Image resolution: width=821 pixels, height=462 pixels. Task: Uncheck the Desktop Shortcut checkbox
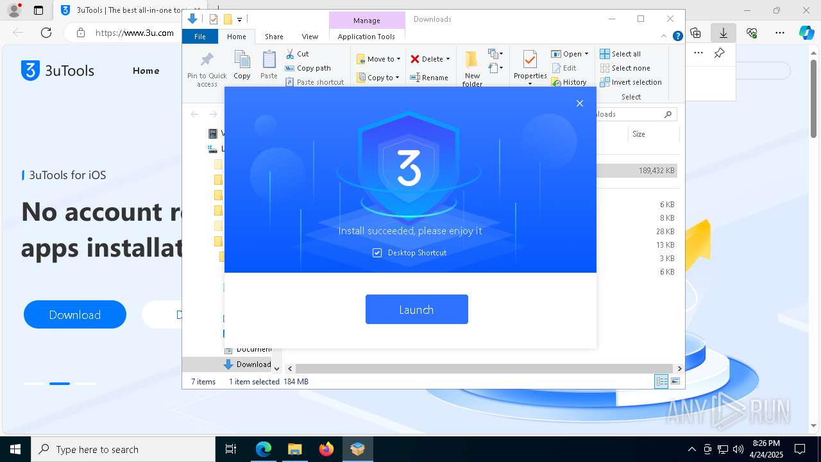[377, 253]
